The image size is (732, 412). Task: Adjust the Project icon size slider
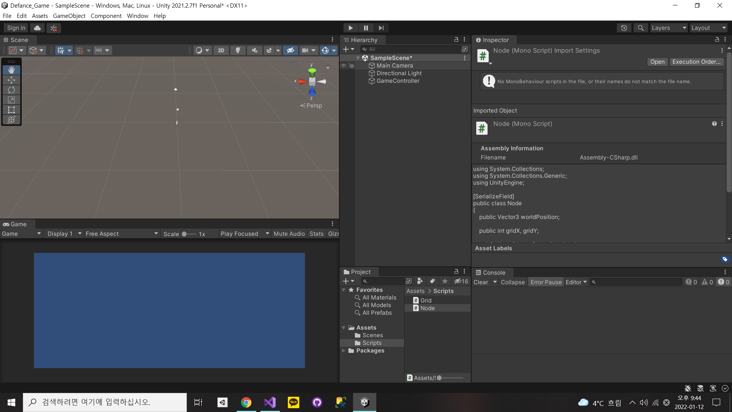[450, 378]
